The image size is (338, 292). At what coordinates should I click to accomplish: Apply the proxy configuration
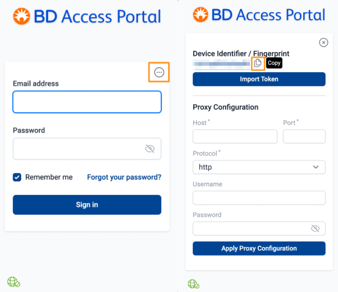click(x=259, y=249)
